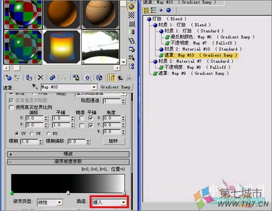The image size is (272, 211).
Task: Open the Material Editor Options icon
Action: [132, 49]
